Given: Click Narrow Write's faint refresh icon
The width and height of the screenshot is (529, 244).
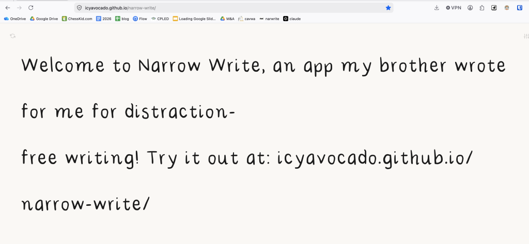Looking at the screenshot, I should pos(13,36).
